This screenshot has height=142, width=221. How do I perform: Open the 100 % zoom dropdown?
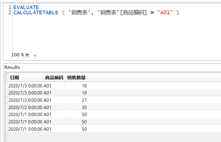click(x=27, y=55)
